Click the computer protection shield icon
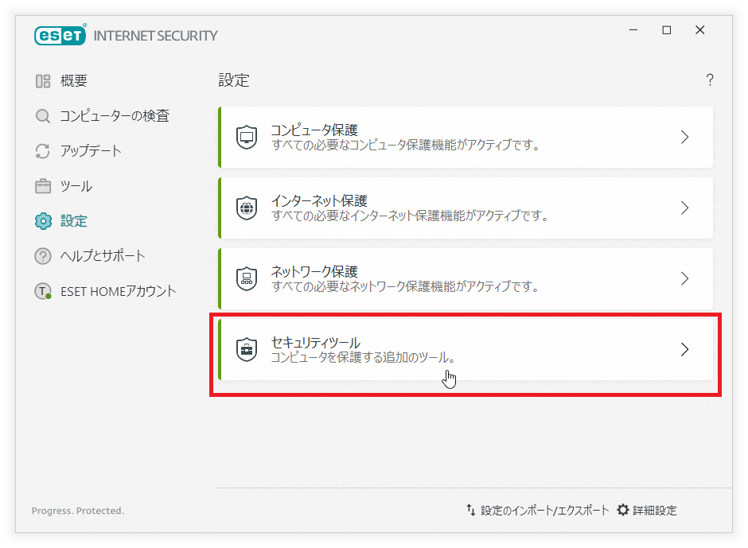 coord(247,137)
